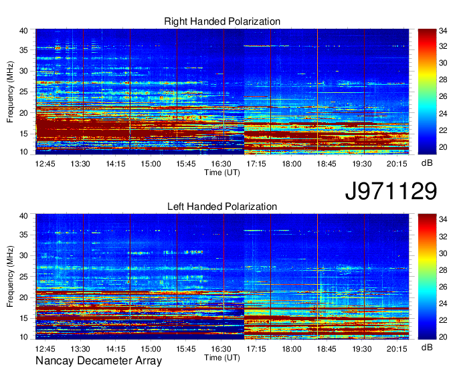This screenshot has height=369, width=455.
Task: Click 20 MHz frequency tick of Right Handed plot
Action: (24, 113)
